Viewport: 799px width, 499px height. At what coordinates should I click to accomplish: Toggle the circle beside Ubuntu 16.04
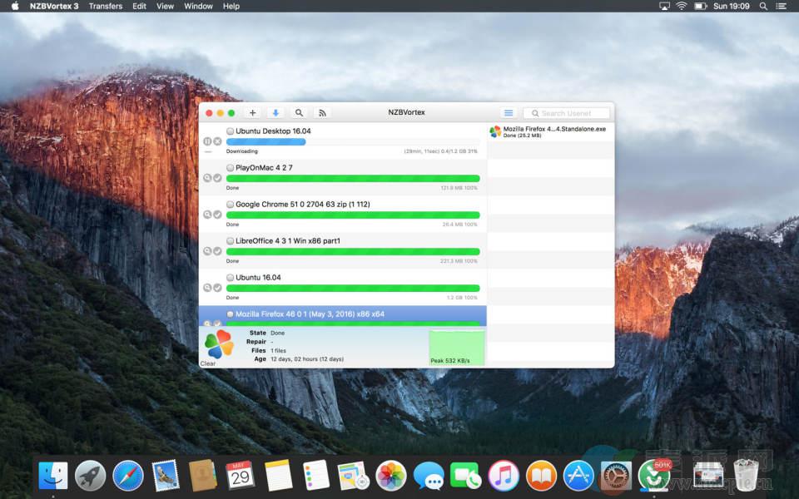(x=231, y=278)
